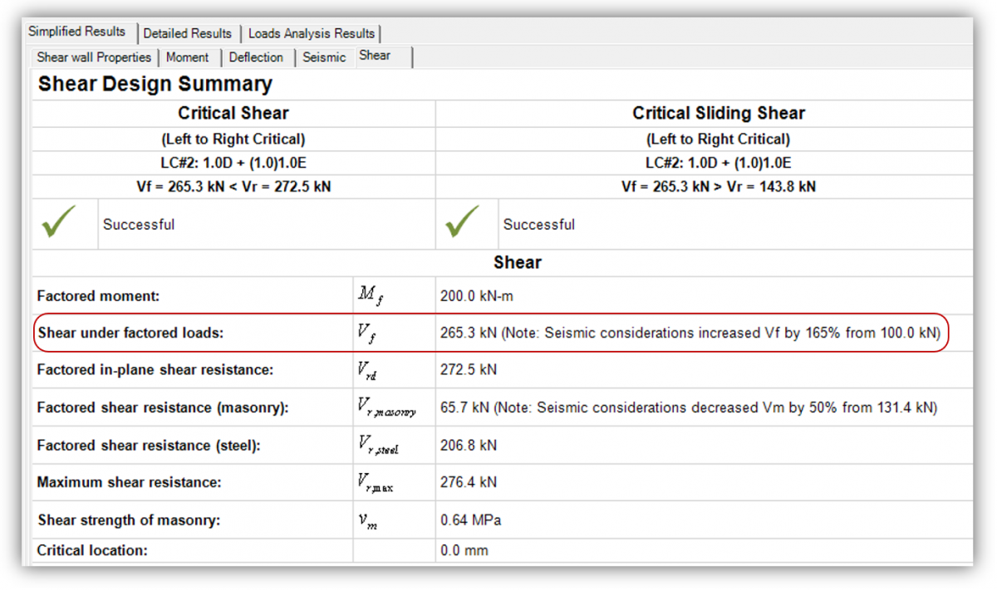The width and height of the screenshot is (997, 590).
Task: Select the Seismic sub-tab
Action: click(x=324, y=57)
